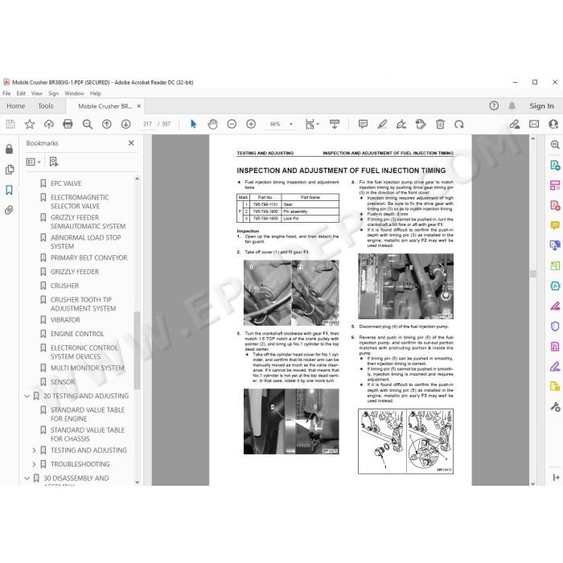The image size is (563, 563).
Task: Open the GRIZZLY FEEDER SEMIAUTOMATIC SYSTEM bookmark
Action: [88, 222]
